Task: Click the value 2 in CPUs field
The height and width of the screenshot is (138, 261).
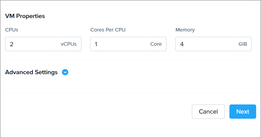Action: tap(12, 44)
